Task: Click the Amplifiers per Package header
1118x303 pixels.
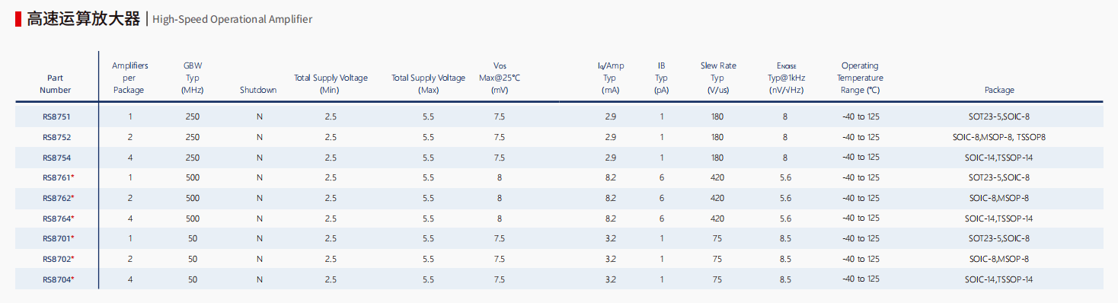Action: pyautogui.click(x=129, y=78)
